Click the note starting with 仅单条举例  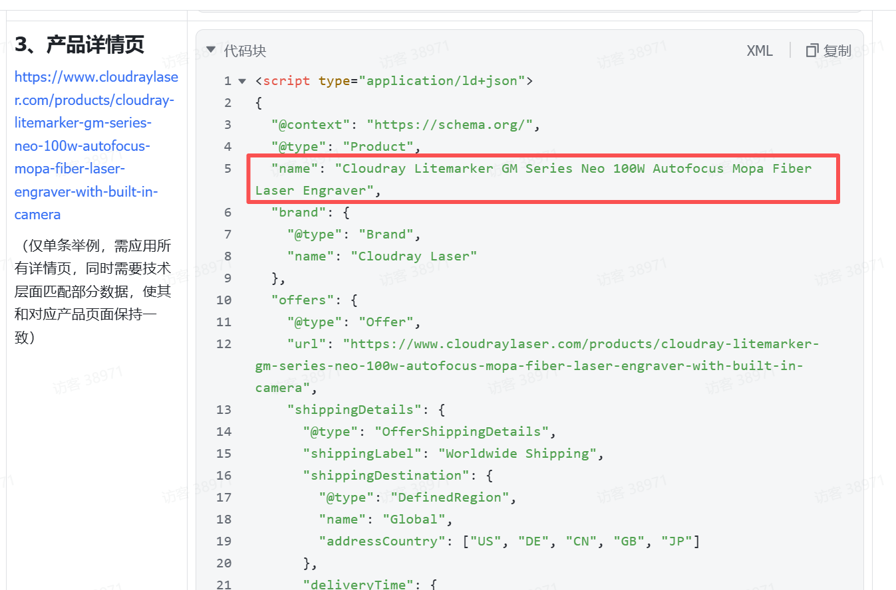pos(93,292)
